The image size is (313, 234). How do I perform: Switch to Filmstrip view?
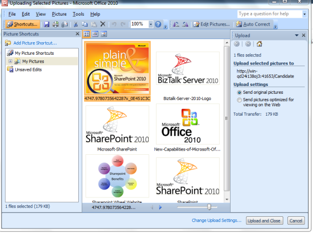tap(95, 34)
